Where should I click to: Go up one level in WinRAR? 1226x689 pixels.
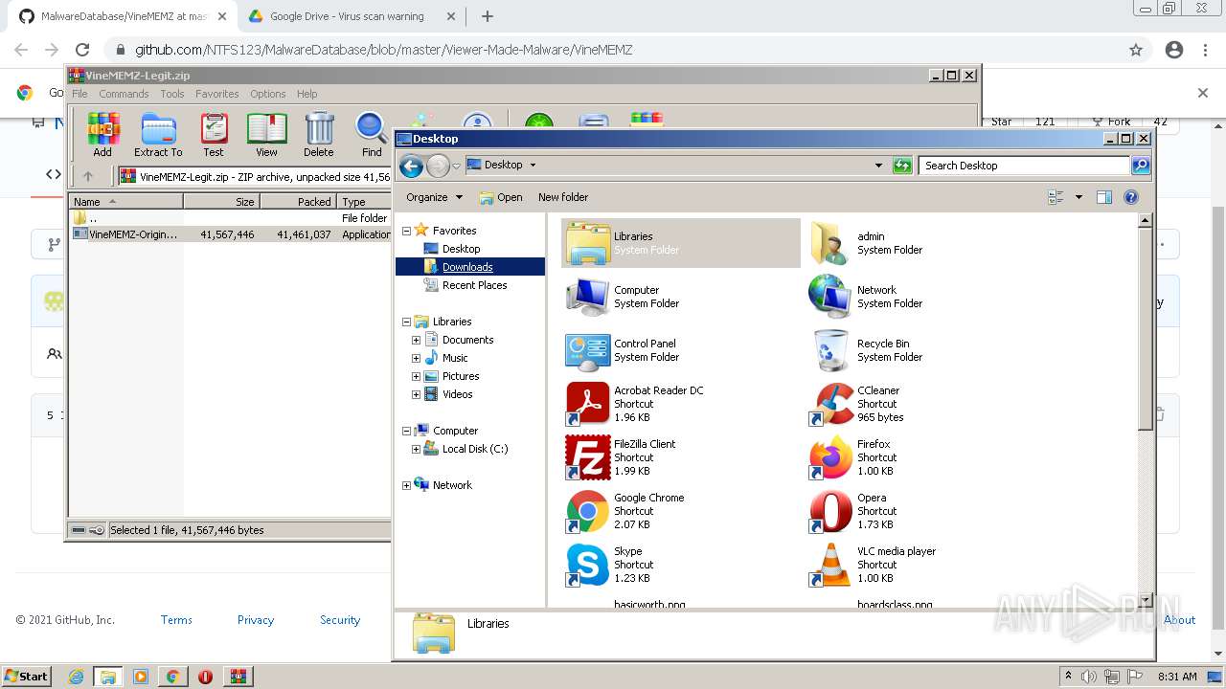(88, 176)
